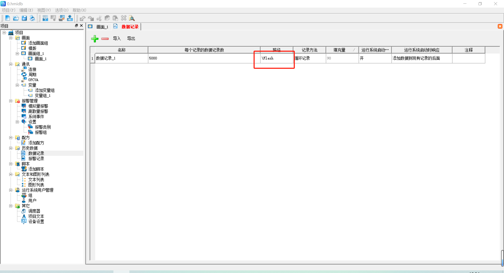Close the active editor tab with orange X

tap(500, 26)
